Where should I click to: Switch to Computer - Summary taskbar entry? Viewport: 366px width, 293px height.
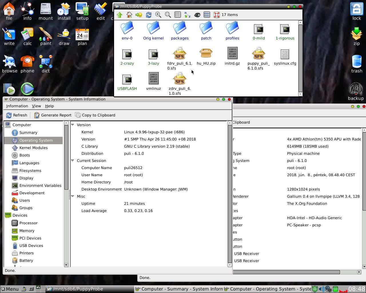179,289
